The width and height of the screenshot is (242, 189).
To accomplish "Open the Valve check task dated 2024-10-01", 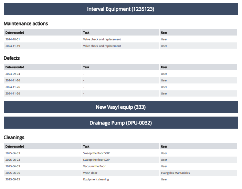I will pos(102,39).
